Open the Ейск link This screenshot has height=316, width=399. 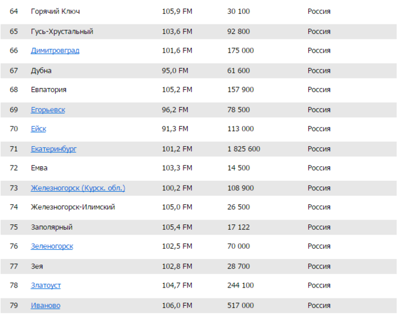coord(38,129)
